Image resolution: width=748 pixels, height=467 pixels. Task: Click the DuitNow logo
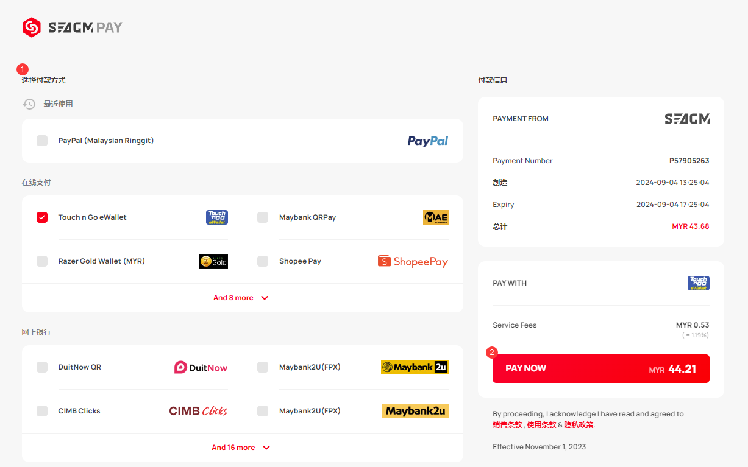(201, 367)
